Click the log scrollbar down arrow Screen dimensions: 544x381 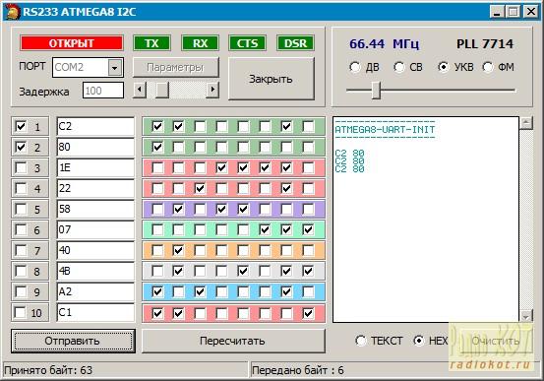526,316
